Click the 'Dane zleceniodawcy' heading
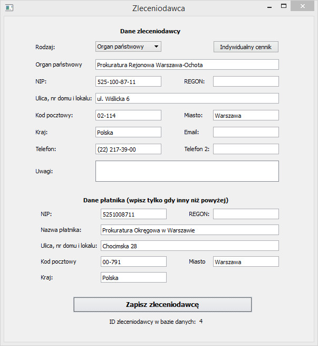318x346 pixels. [150, 31]
